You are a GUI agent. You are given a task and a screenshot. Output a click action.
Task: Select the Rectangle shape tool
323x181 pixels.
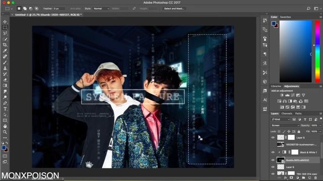(5, 120)
